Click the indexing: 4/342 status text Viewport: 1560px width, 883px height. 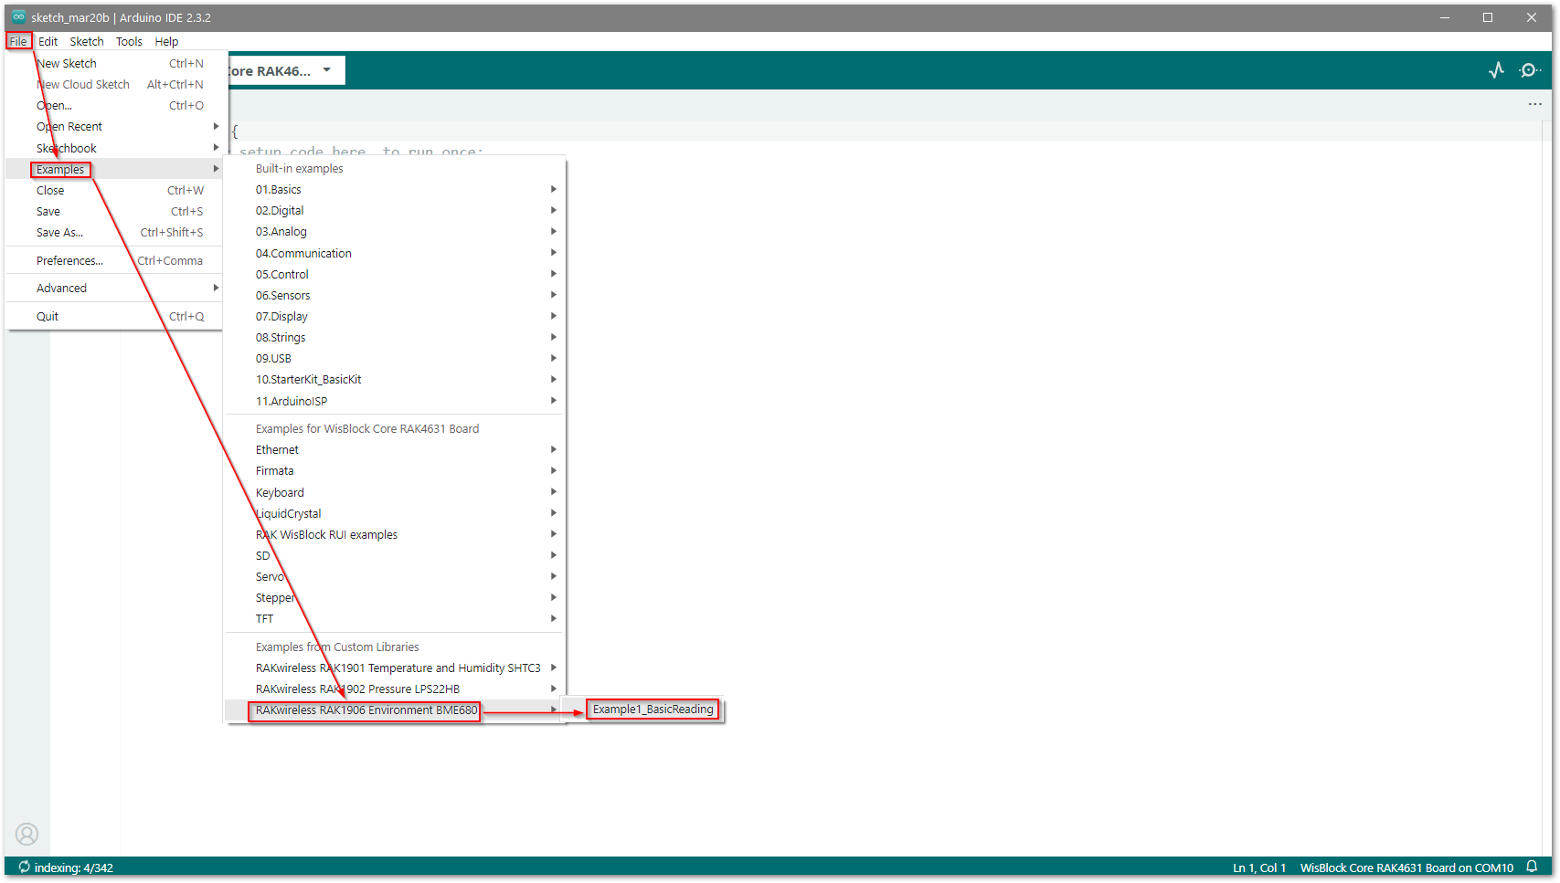pyautogui.click(x=74, y=867)
